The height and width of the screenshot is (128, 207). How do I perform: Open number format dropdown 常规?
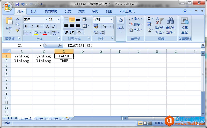(x=112, y=19)
